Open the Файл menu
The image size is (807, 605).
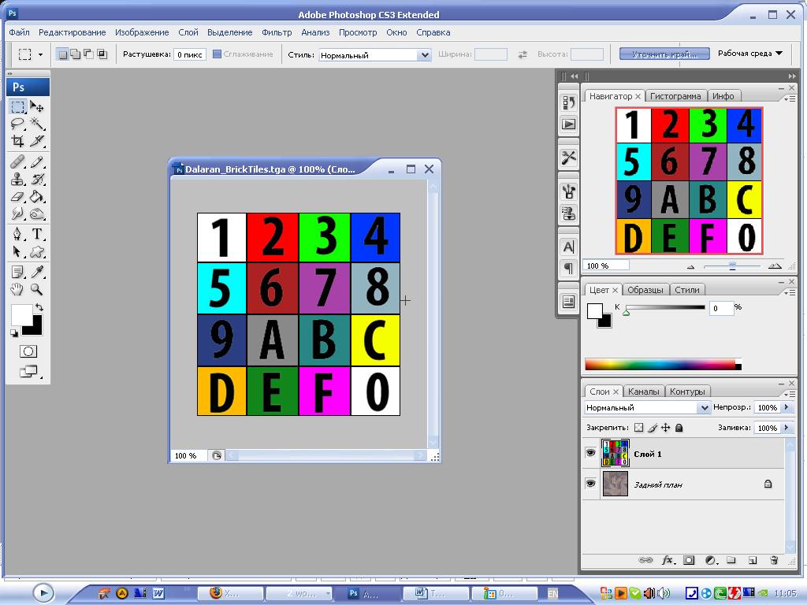19,32
